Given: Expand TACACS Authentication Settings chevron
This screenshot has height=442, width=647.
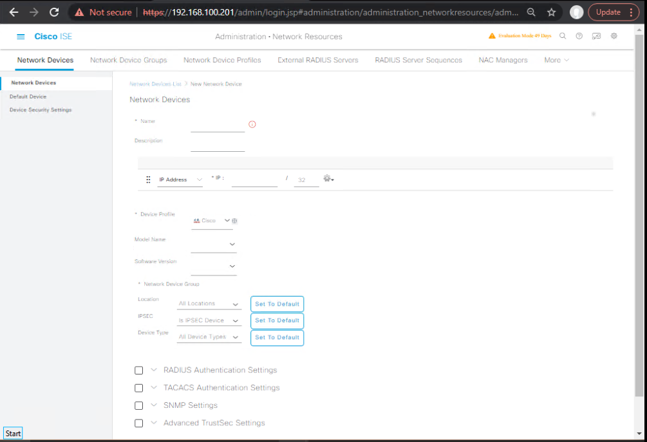Looking at the screenshot, I should click(x=154, y=387).
